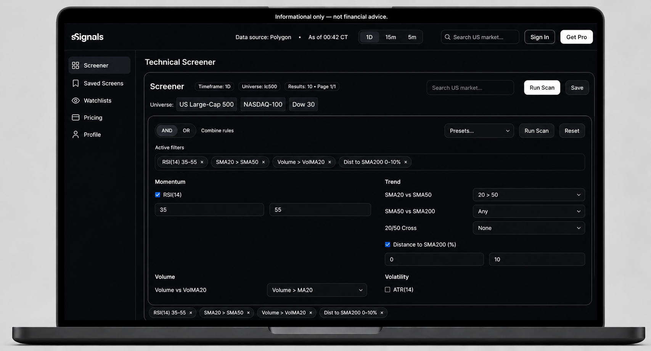Switch timeframe to 5m
651x351 pixels.
point(412,37)
